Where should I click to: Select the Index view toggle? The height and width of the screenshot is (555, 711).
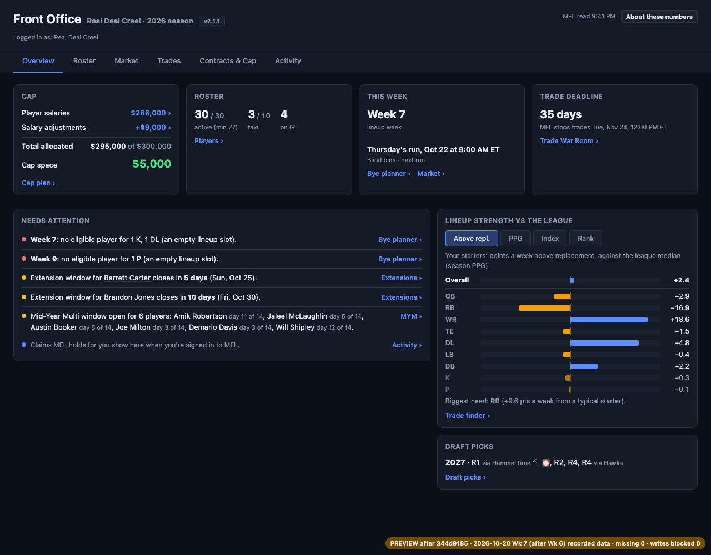[550, 239]
